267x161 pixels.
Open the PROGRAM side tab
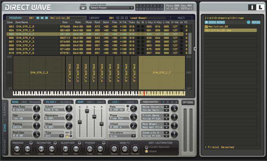point(5,146)
